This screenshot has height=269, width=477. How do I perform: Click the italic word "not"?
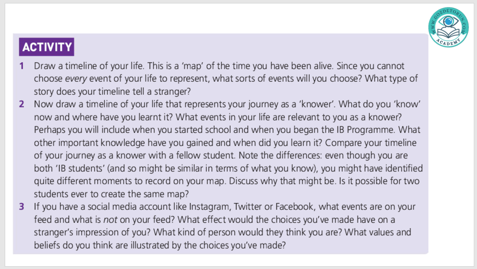click(x=111, y=219)
